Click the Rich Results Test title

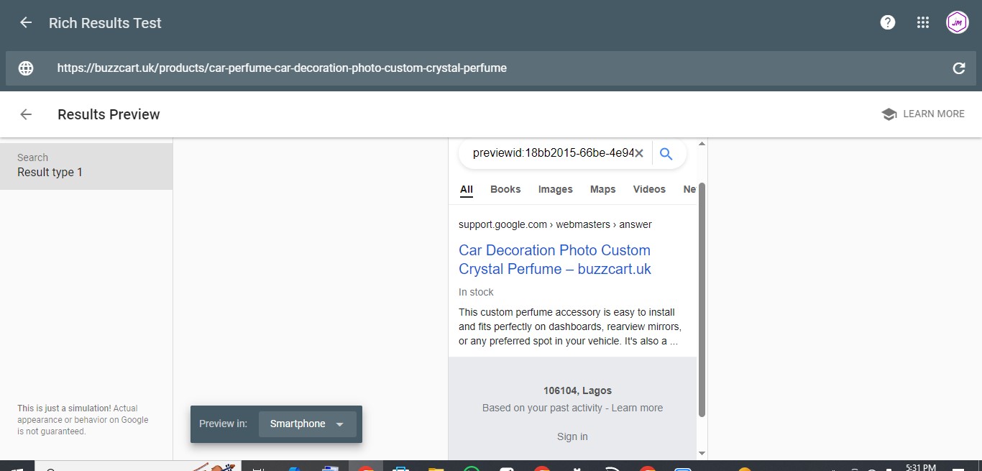pos(105,23)
